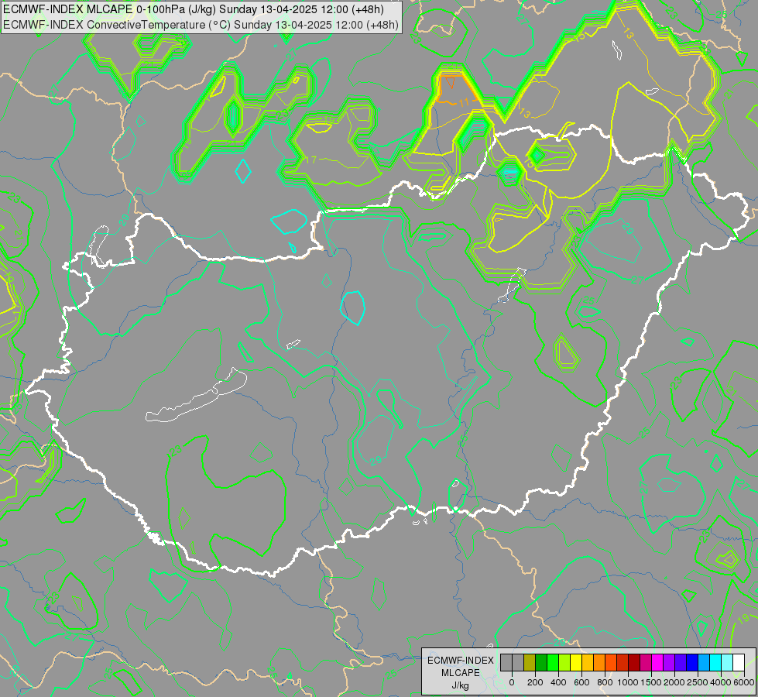758x697 pixels.
Task: Select the dark red legend swatch
Action: coord(634,663)
